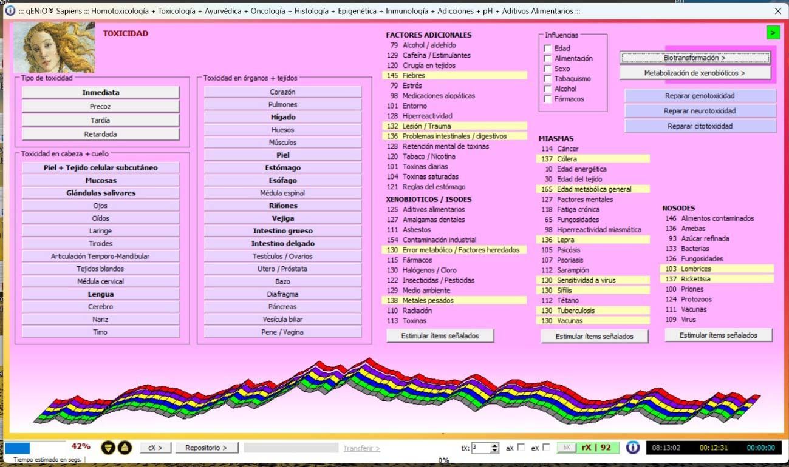
Task: Click the Transferir link
Action: [361, 448]
